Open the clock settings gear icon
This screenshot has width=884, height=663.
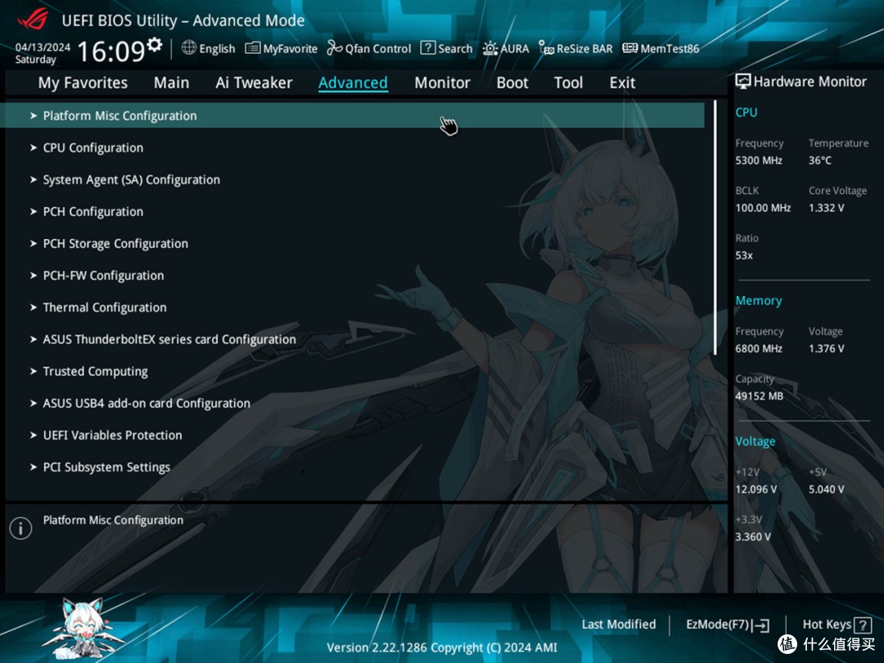pos(155,43)
